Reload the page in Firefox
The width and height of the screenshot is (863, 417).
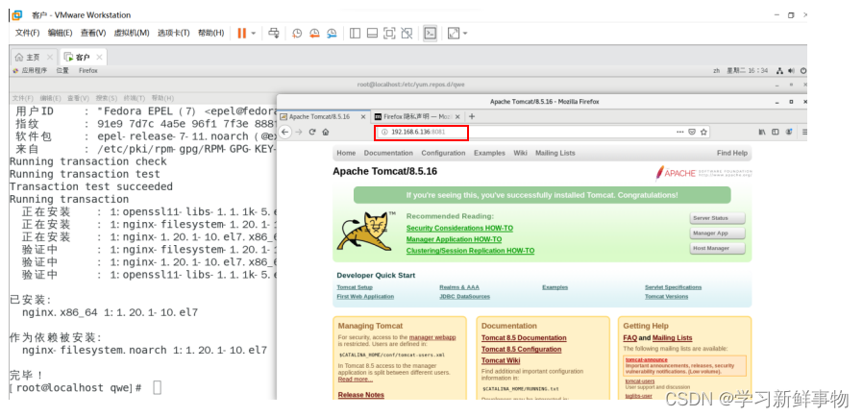pos(312,132)
